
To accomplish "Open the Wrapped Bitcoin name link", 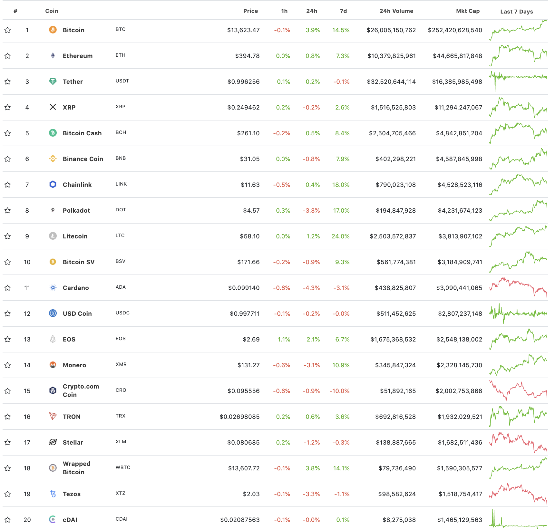I will point(77,468).
